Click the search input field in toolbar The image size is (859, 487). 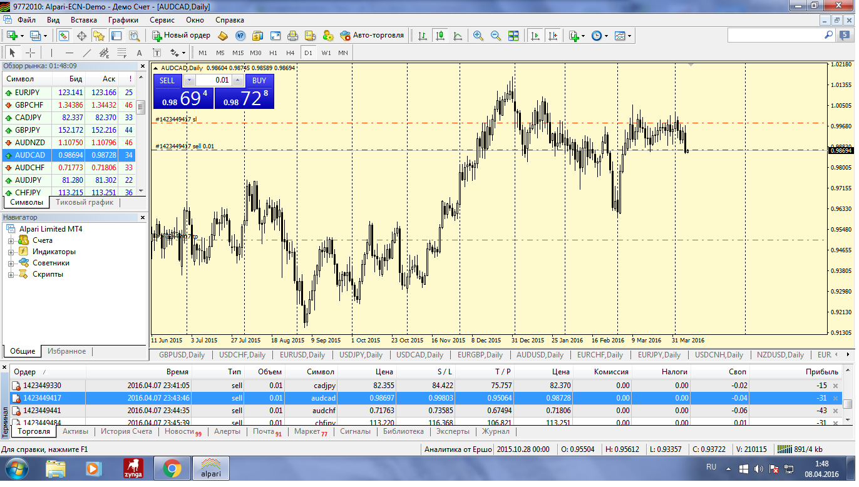pyautogui.click(x=775, y=36)
